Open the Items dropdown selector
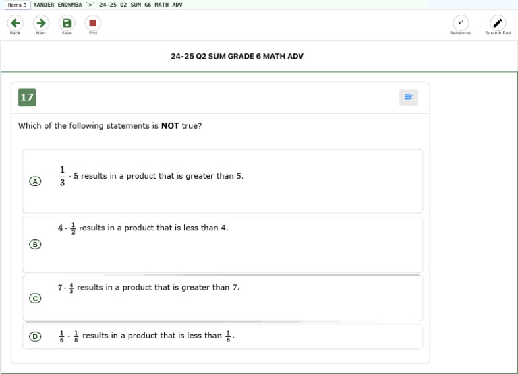 point(18,5)
